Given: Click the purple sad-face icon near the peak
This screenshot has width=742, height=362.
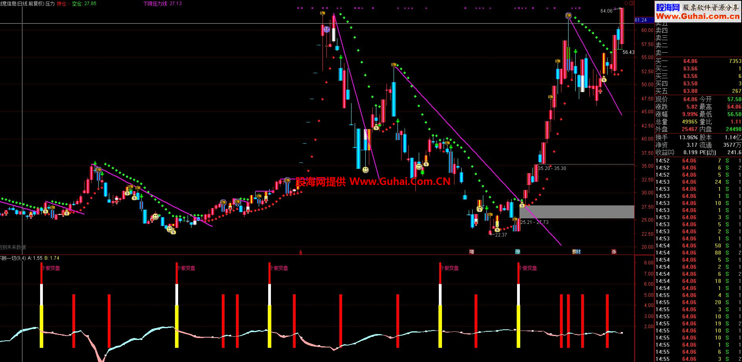Looking at the screenshot, I should coord(326,29).
